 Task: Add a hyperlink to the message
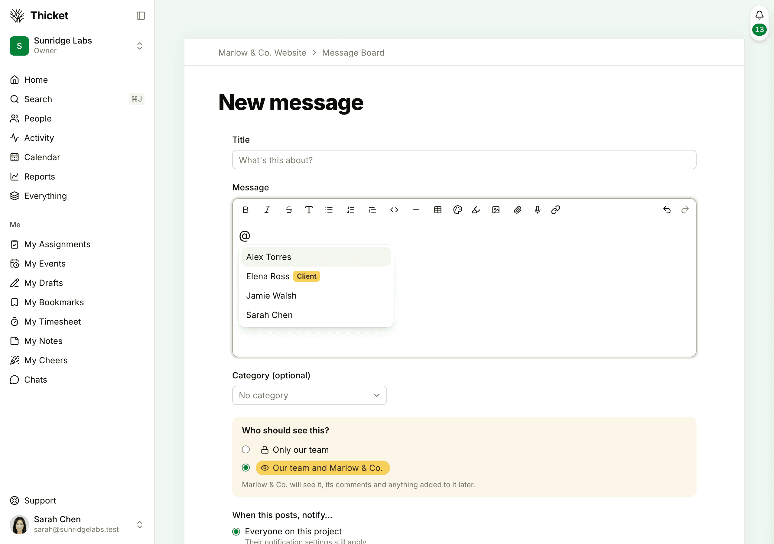(555, 210)
